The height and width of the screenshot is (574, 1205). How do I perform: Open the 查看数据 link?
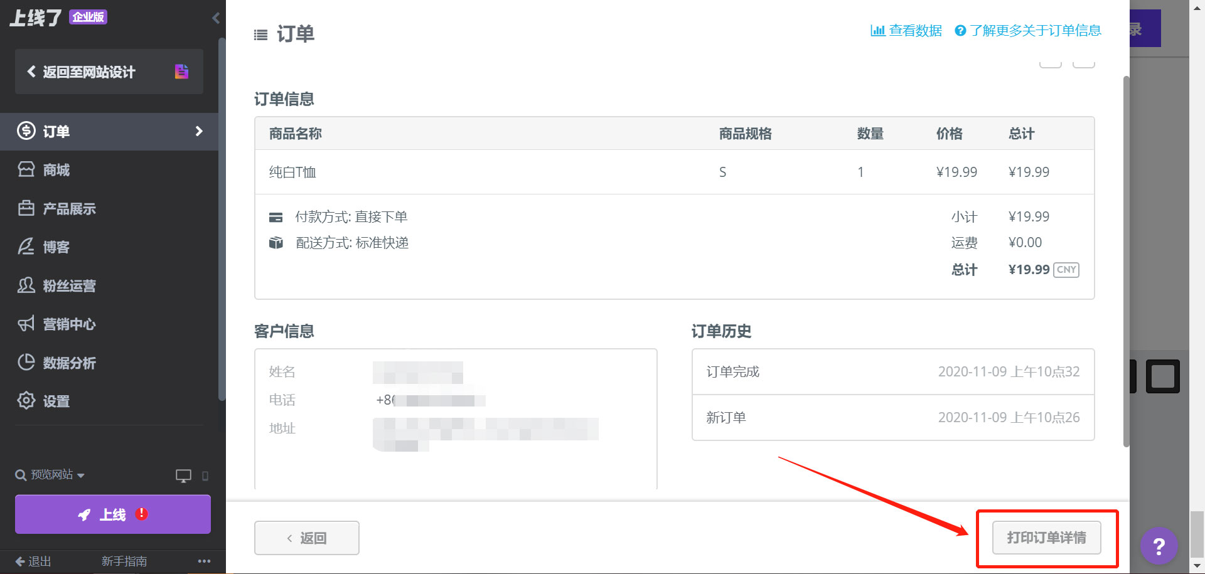pyautogui.click(x=906, y=31)
